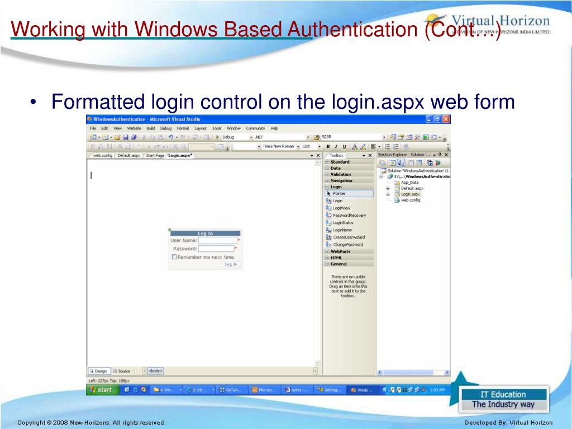Switch to the web.config tab
Screen dimensions: 572x429
pyautogui.click(x=103, y=155)
